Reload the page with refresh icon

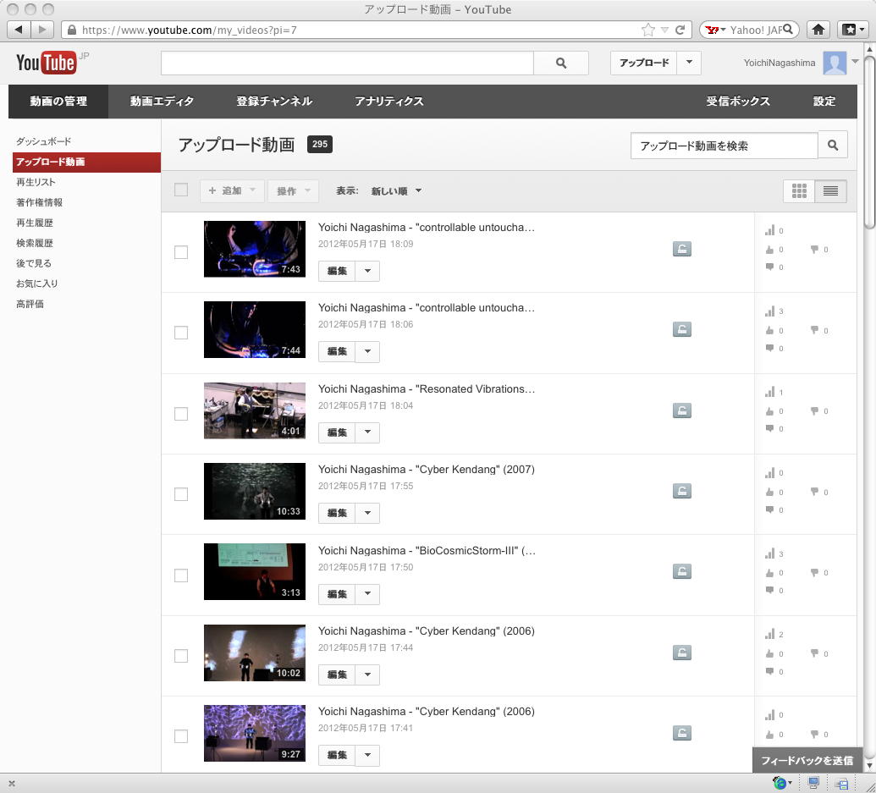[x=680, y=30]
